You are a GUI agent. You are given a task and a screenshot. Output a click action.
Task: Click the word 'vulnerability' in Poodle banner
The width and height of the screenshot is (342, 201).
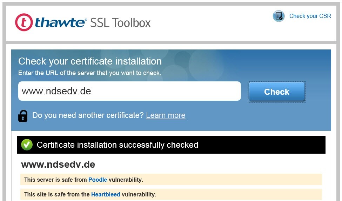(x=126, y=180)
